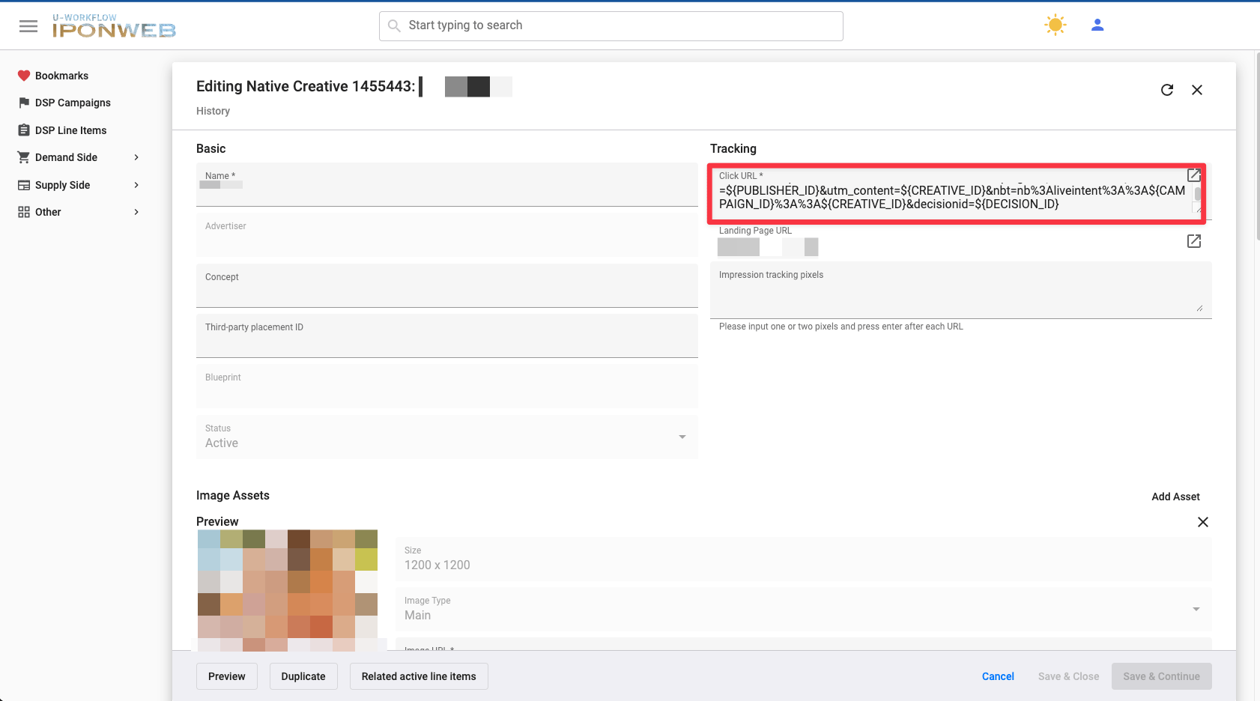Open the History tab
The height and width of the screenshot is (701, 1260).
[x=213, y=111]
